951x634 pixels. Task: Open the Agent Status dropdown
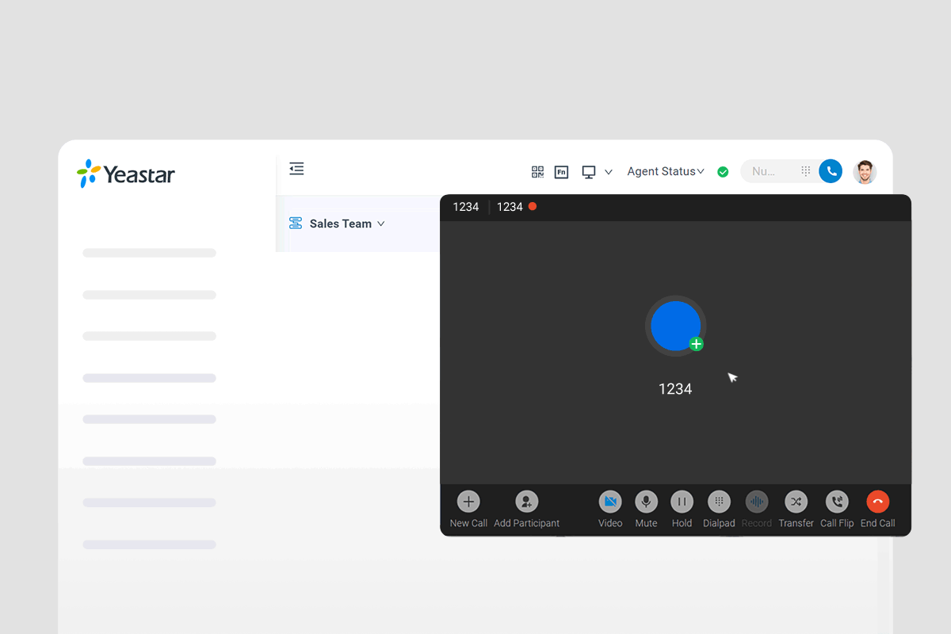pos(666,171)
